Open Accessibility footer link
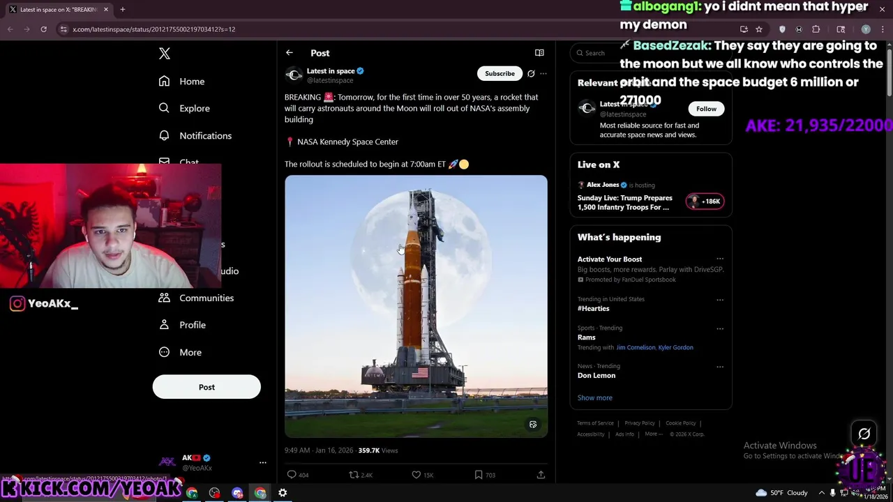This screenshot has height=502, width=893. coord(591,434)
